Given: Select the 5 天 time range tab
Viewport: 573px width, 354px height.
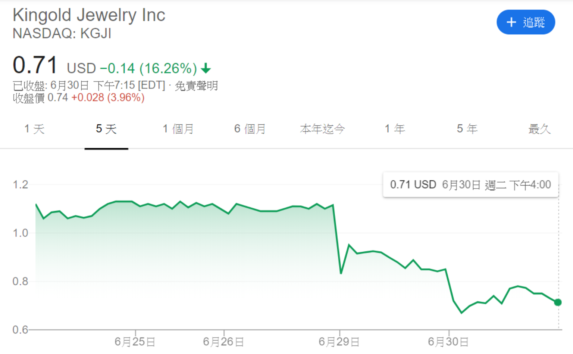Looking at the screenshot, I should pyautogui.click(x=106, y=129).
